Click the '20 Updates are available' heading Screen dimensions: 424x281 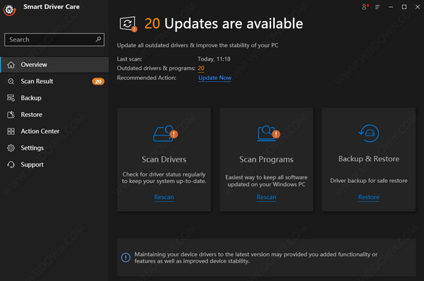(x=224, y=24)
